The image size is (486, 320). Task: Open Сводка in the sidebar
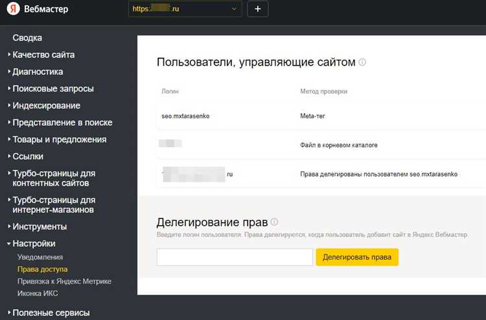point(27,38)
